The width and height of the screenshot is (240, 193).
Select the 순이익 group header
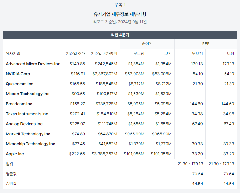coord(147,44)
